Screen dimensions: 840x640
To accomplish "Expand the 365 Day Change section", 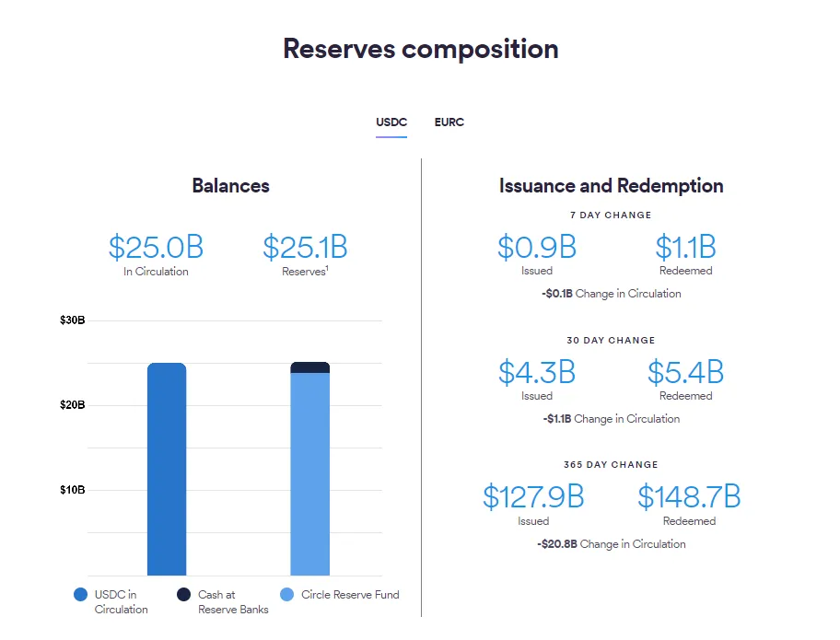I will pyautogui.click(x=611, y=464).
